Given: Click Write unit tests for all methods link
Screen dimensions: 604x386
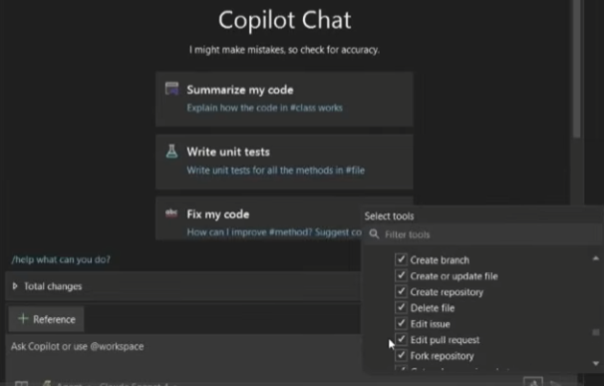Looking at the screenshot, I should [x=275, y=170].
